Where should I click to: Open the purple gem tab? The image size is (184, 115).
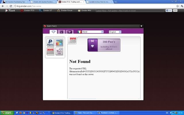tap(70, 32)
